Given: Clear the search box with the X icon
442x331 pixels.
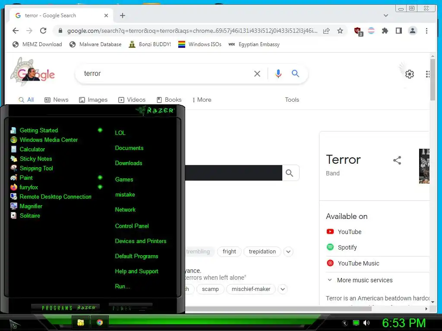Looking at the screenshot, I should [257, 74].
